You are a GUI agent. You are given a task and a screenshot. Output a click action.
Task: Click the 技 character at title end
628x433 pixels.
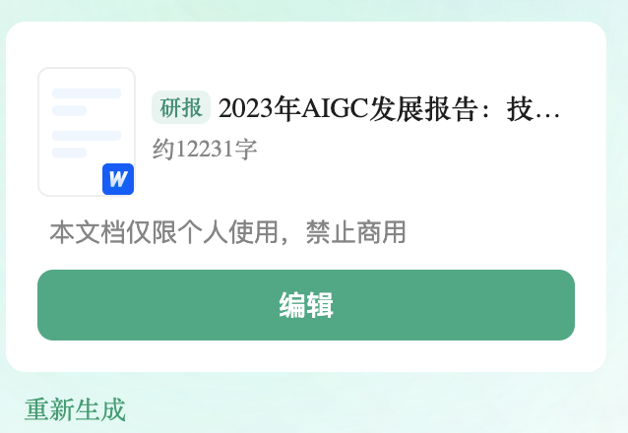pos(520,109)
